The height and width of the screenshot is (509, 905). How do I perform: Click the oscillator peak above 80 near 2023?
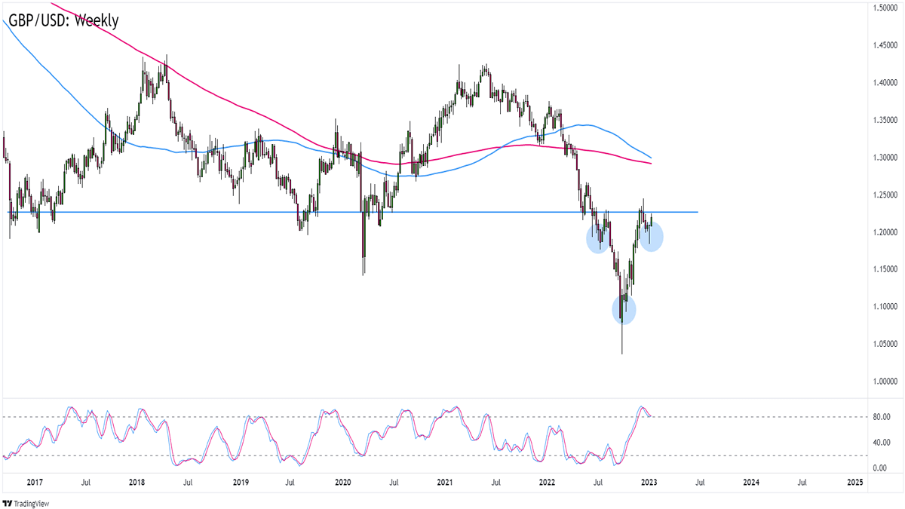(x=643, y=408)
